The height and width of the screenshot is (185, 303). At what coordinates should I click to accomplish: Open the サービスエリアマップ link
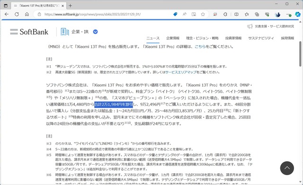point(181,72)
